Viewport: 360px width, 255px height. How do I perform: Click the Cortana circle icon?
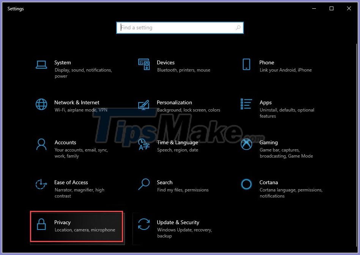coord(246,185)
